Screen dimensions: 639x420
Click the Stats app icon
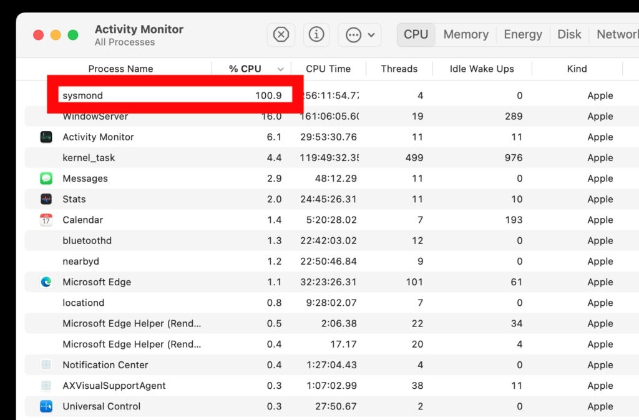click(x=46, y=198)
